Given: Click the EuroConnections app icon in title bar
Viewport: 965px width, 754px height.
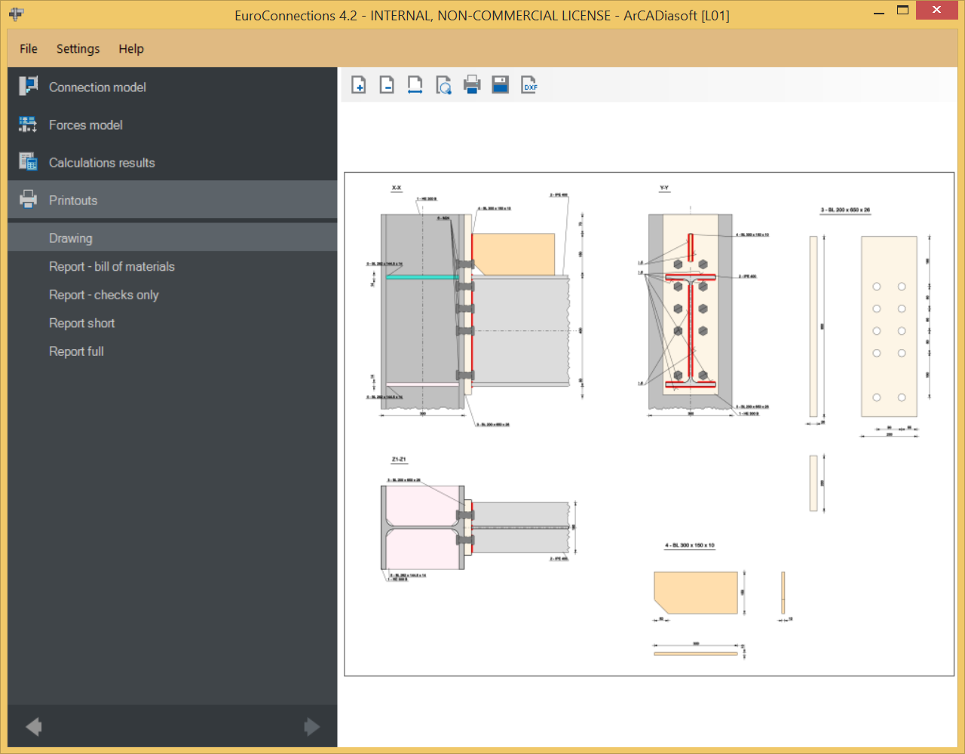Looking at the screenshot, I should tap(17, 14).
